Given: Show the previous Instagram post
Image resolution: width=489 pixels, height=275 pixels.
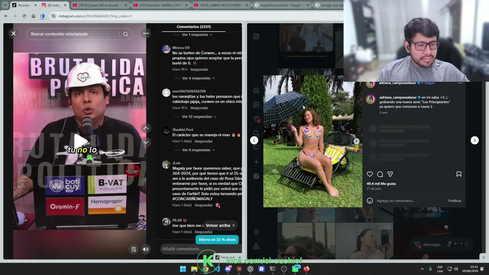Looking at the screenshot, I should [254, 141].
